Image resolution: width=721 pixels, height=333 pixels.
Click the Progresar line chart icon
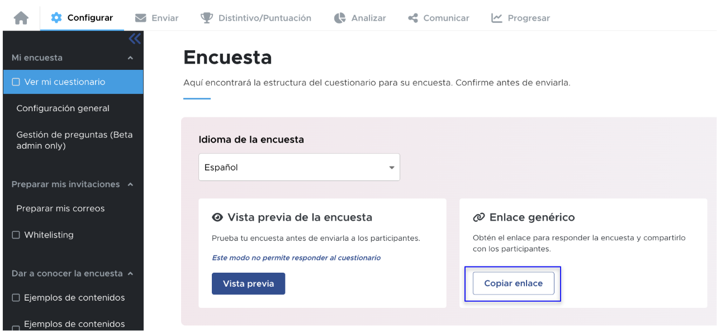497,18
